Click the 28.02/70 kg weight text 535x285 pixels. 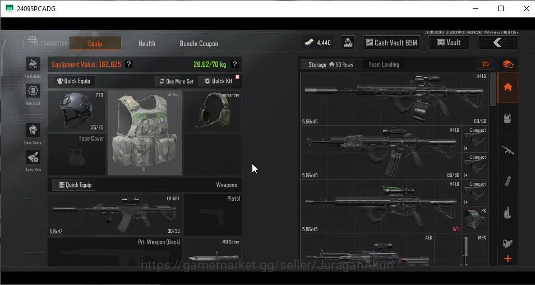pos(210,64)
